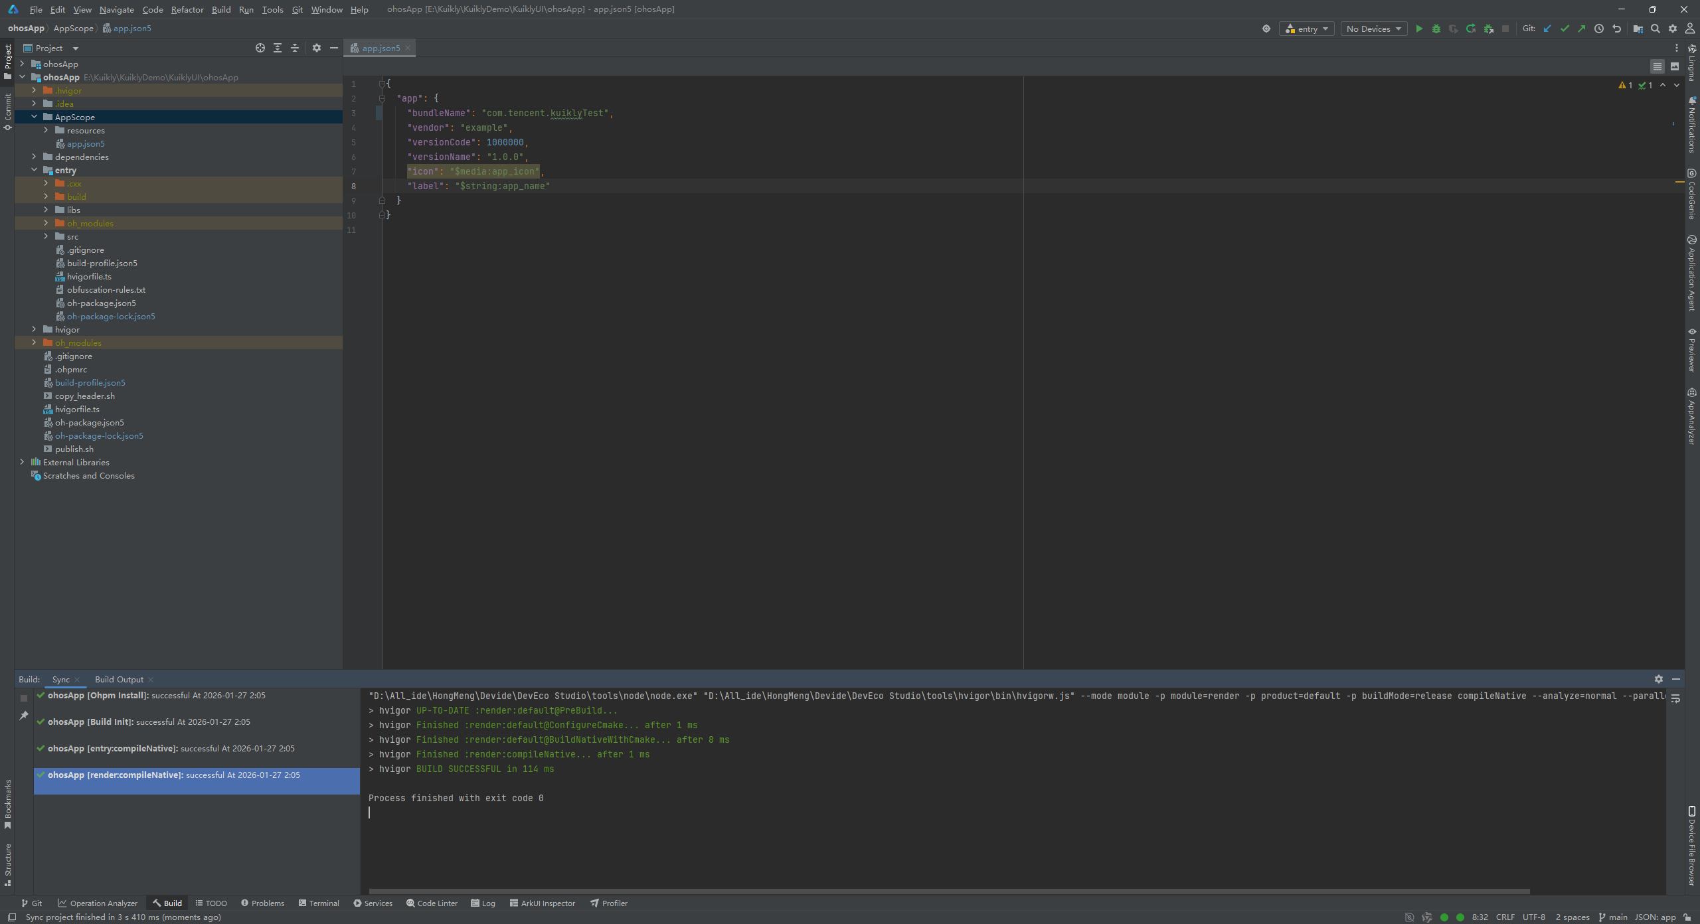Screen dimensions: 1700x924
Task: Click the Git Commit checkmark icon
Action: point(1565,29)
